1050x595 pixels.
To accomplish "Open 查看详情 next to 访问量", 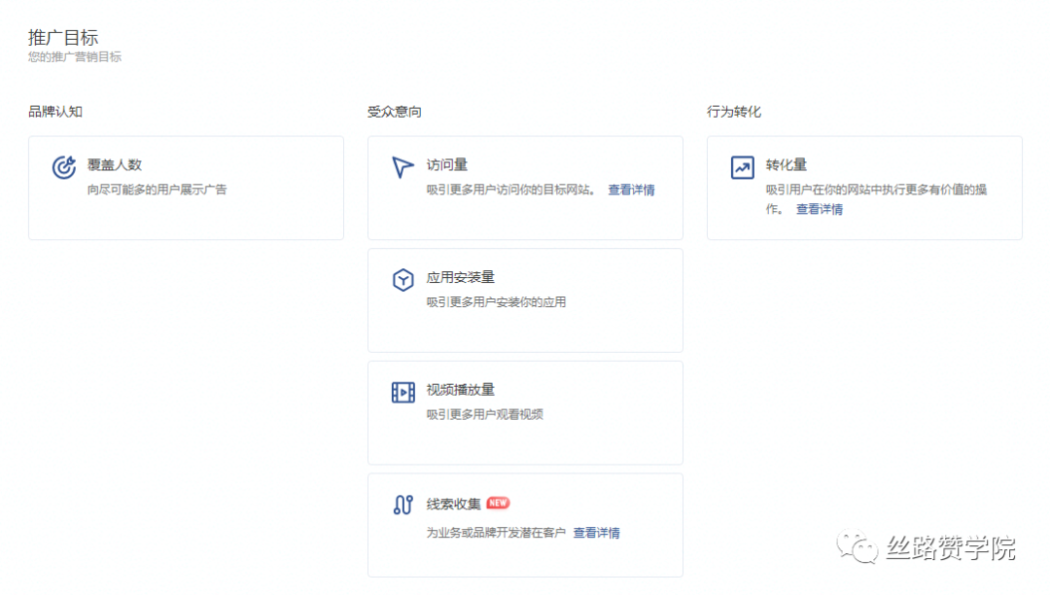I will coord(632,191).
